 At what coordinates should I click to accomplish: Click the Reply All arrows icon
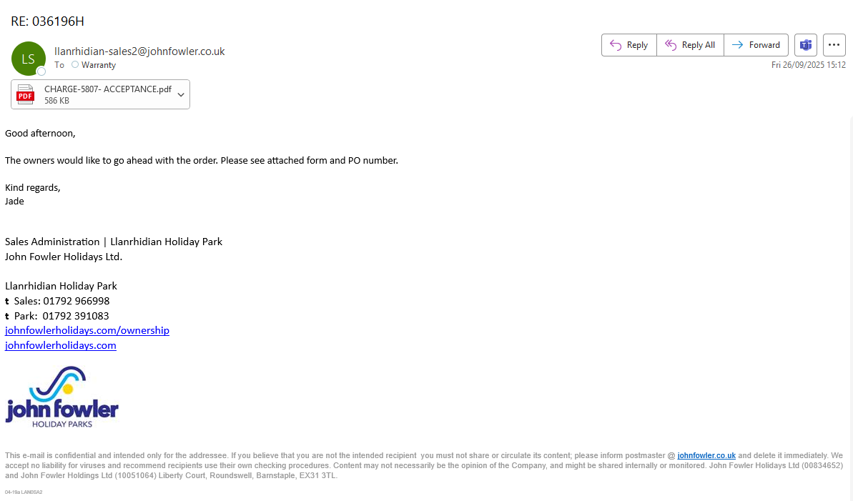tap(671, 45)
